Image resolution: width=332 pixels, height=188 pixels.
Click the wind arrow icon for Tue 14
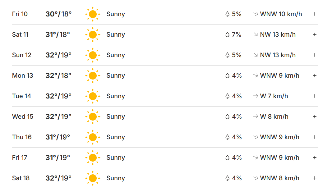click(x=256, y=96)
